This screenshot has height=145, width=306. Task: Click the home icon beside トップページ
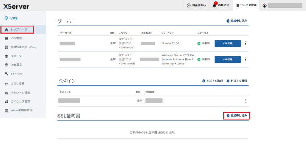6,30
